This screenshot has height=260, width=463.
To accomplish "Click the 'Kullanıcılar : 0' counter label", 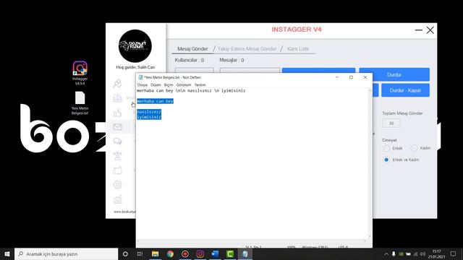I will click(190, 60).
